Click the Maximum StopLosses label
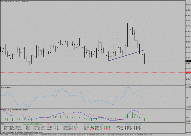 94,124
